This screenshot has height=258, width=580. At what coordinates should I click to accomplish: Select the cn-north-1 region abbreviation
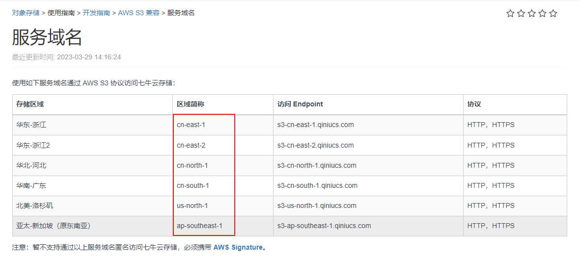[193, 165]
